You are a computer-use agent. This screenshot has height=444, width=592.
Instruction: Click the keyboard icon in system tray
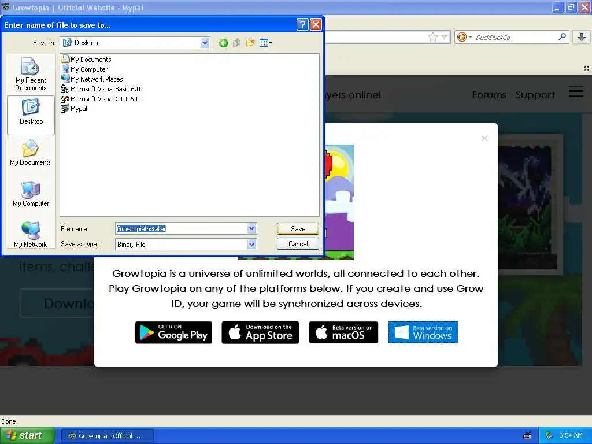[x=527, y=436]
